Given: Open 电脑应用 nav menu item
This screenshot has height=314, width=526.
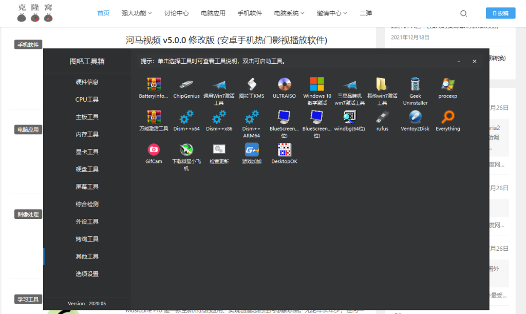Looking at the screenshot, I should pos(213,13).
